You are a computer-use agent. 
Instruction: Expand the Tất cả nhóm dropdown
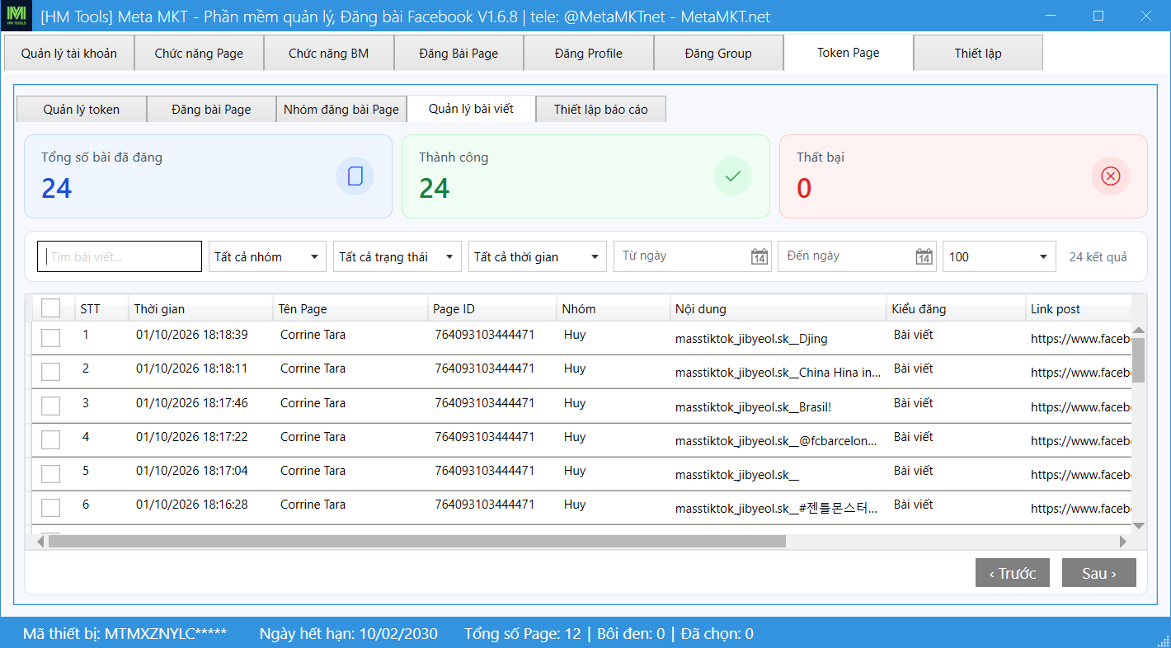[268, 256]
